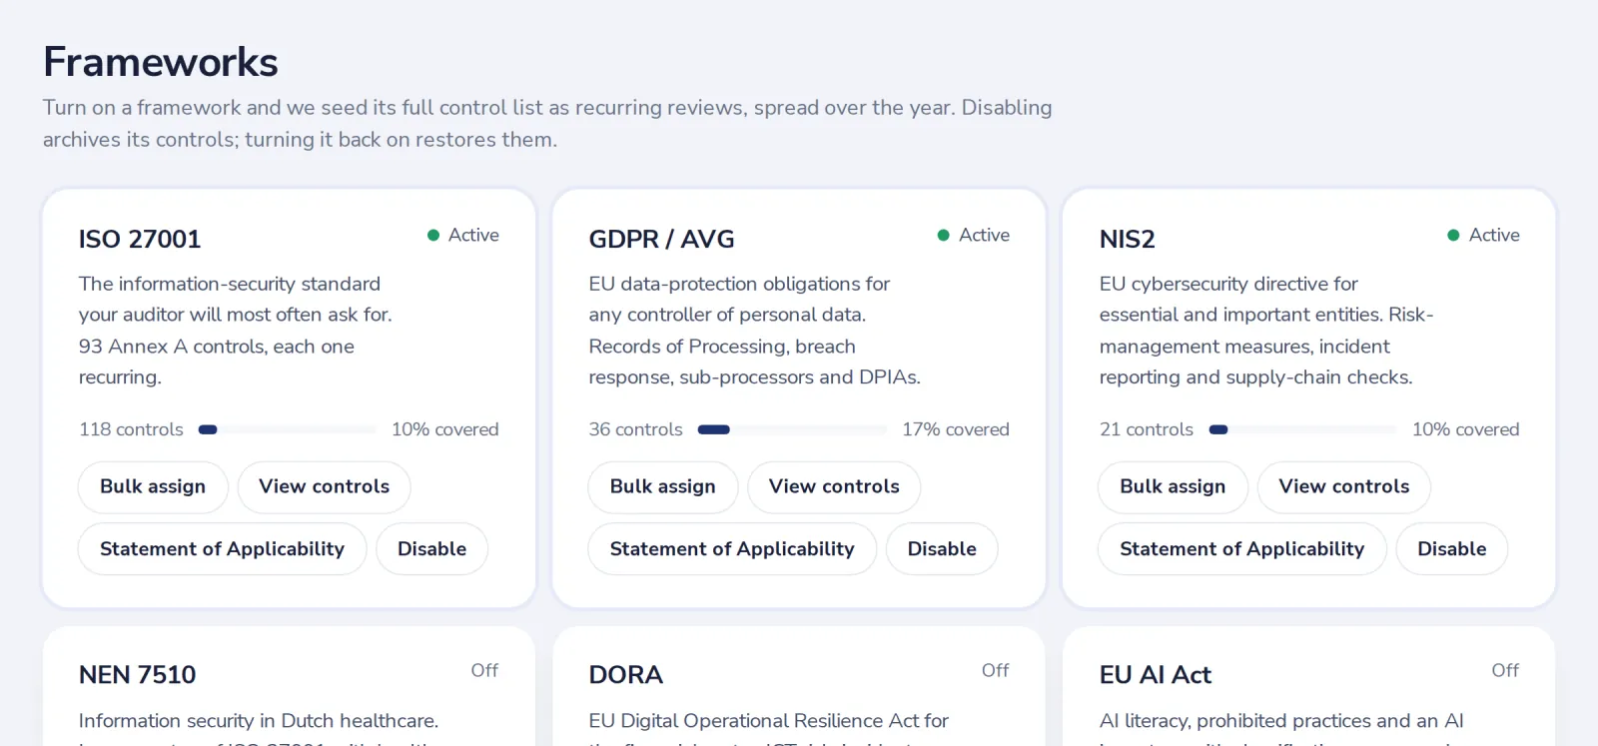Image resolution: width=1598 pixels, height=746 pixels.
Task: Open View controls for ISO 27001
Action: pyautogui.click(x=324, y=487)
